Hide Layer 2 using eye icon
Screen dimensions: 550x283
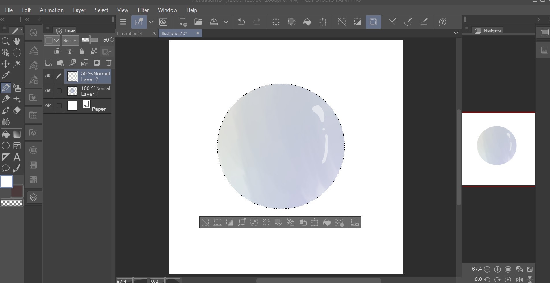[x=48, y=76]
